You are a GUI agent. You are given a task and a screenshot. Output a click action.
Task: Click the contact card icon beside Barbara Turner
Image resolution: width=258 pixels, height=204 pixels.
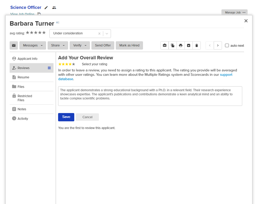(x=58, y=23)
